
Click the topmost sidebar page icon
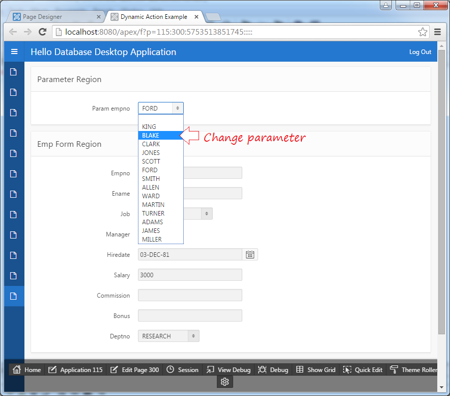click(14, 72)
